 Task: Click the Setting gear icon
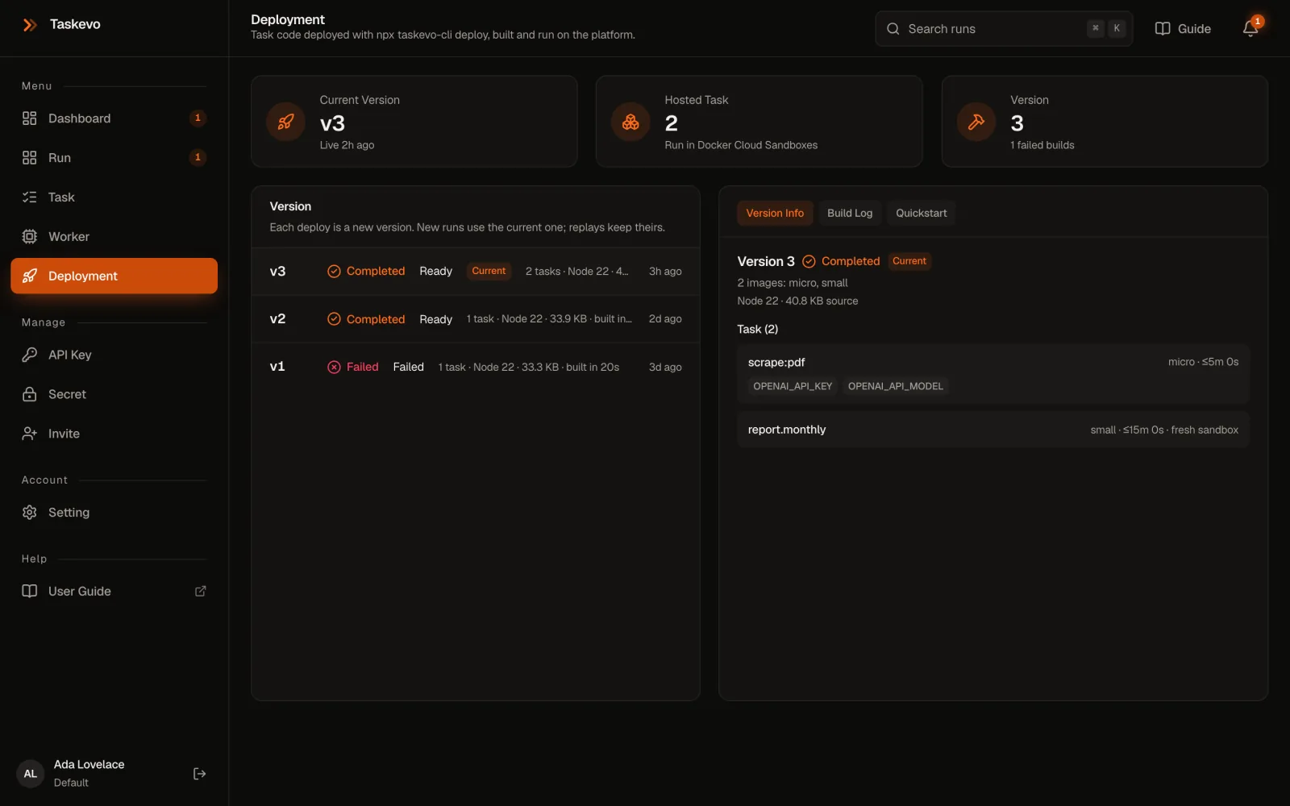(x=30, y=513)
